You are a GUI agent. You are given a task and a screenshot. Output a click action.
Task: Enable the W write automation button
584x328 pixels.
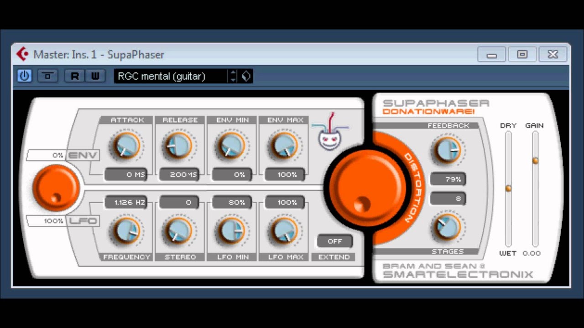(x=95, y=76)
